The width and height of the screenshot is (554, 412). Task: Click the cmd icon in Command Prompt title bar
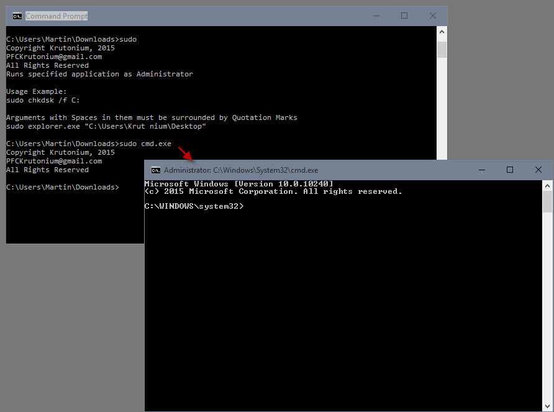tap(17, 16)
